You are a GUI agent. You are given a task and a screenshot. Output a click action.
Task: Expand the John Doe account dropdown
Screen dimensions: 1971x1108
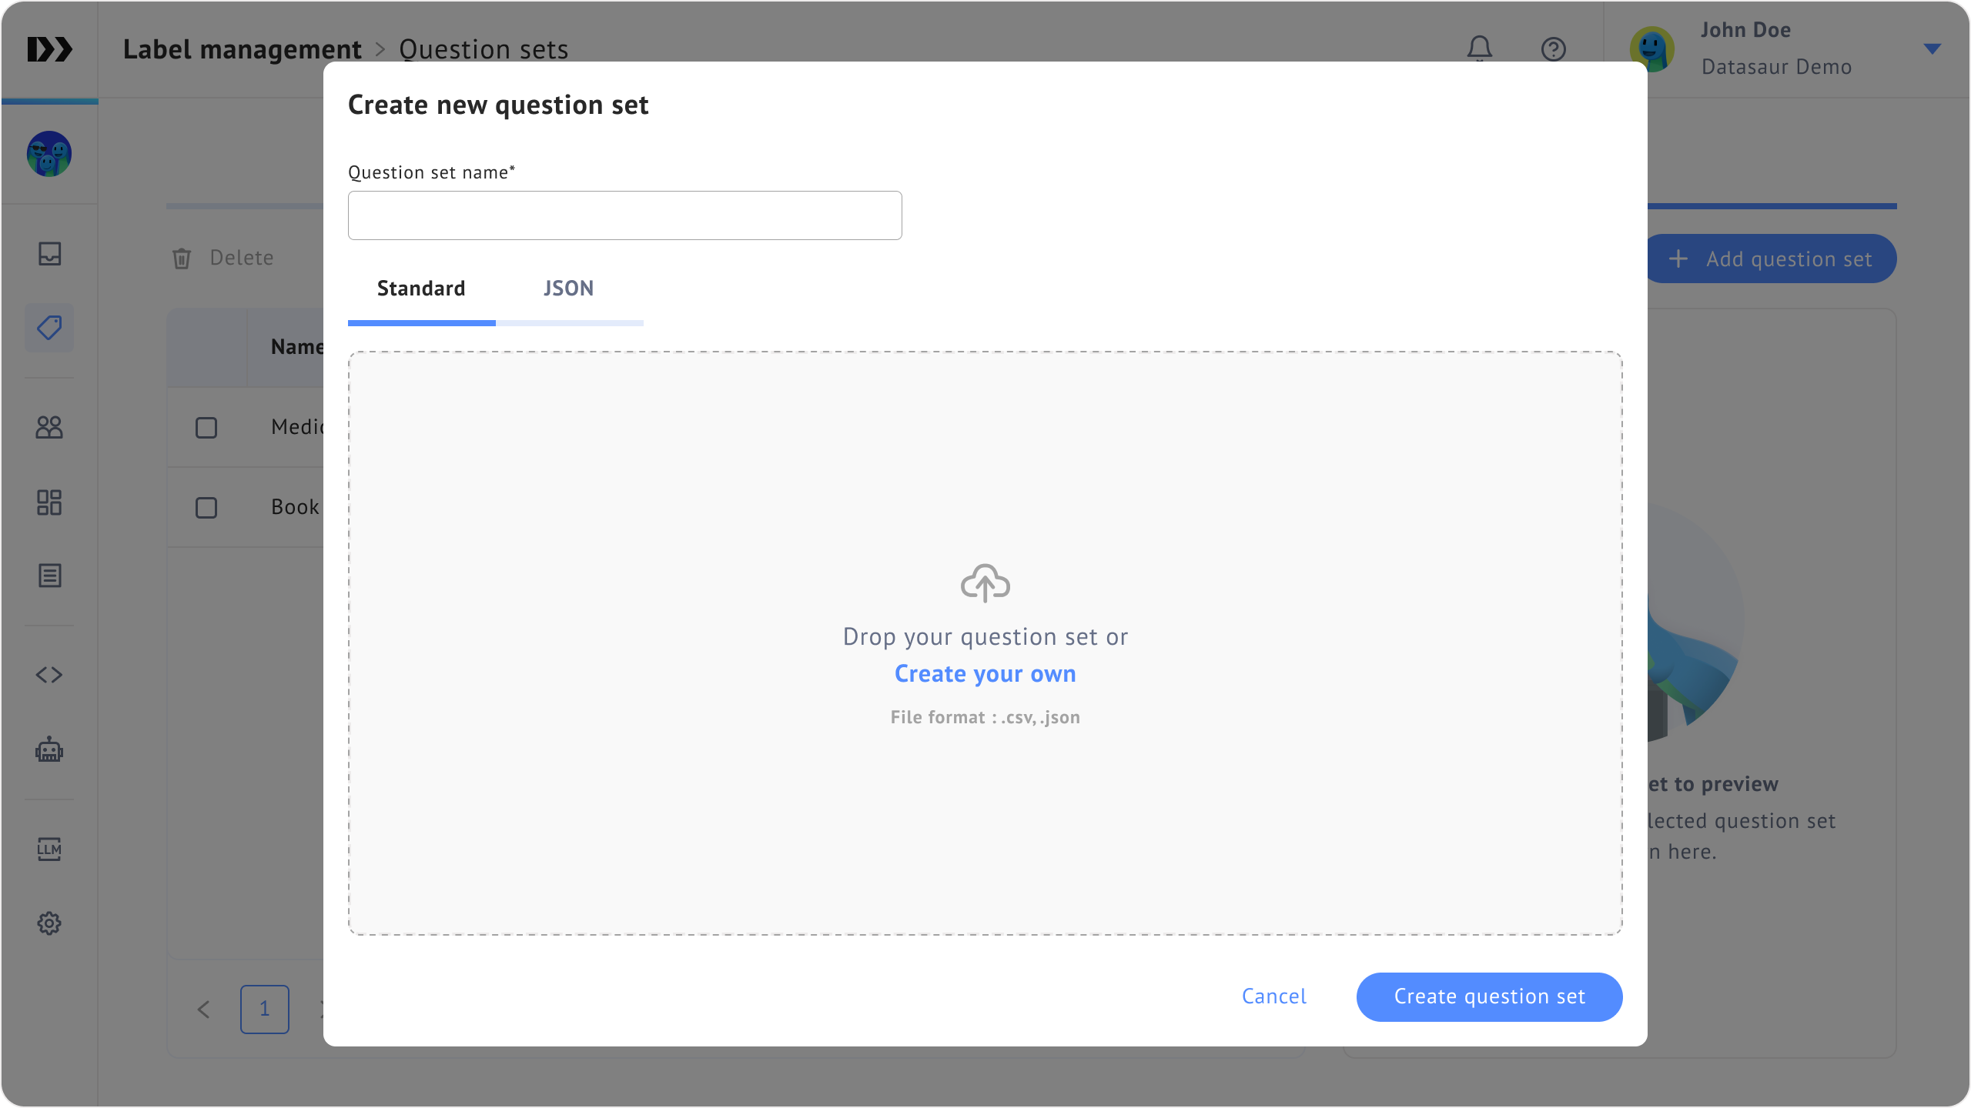(x=1932, y=49)
